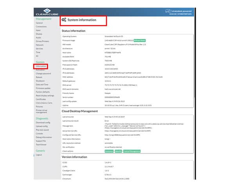Viewport: 229px width, 187px height.
Task: Click the Central Management button
Action: pos(132,151)
